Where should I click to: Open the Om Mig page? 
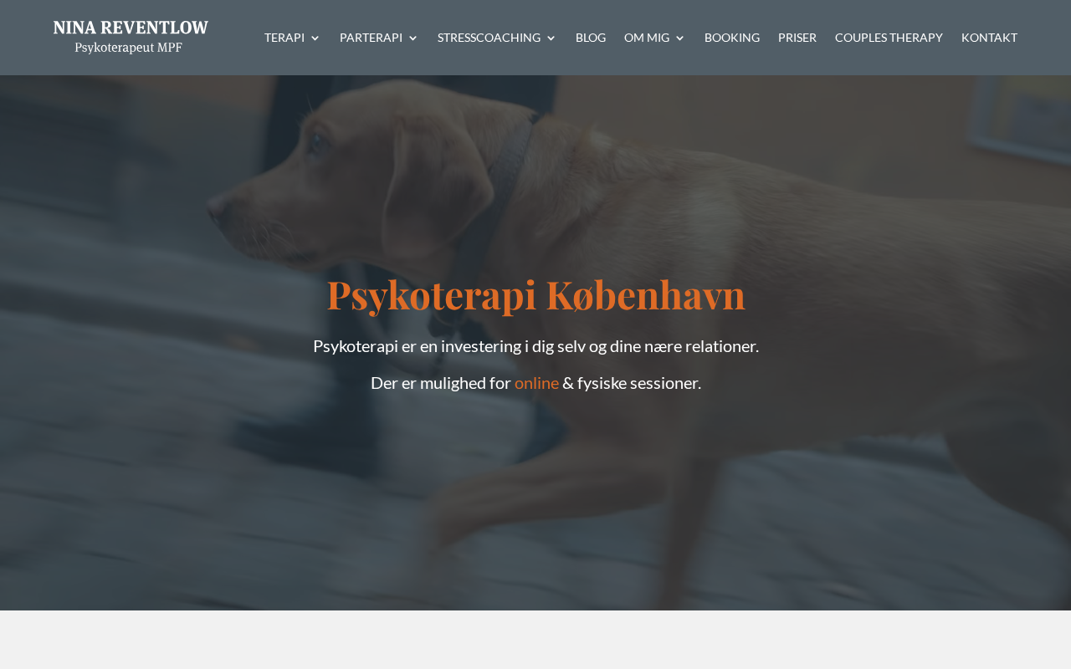click(647, 38)
